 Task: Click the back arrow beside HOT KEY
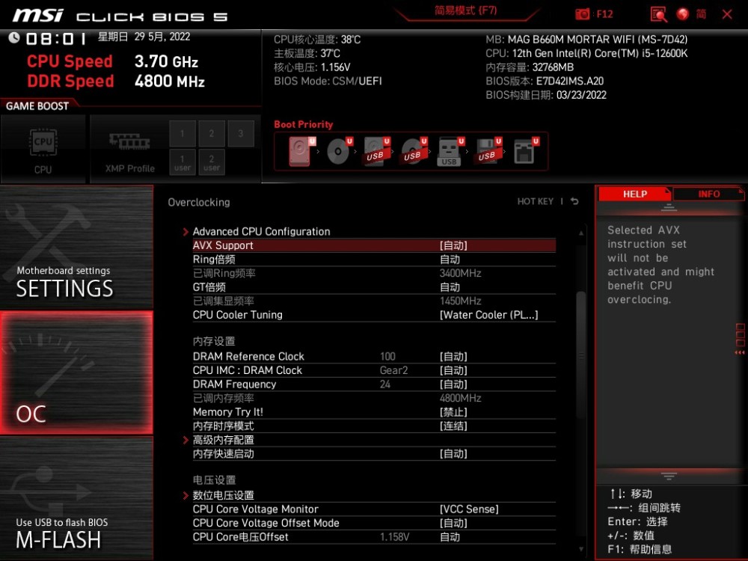[x=574, y=202]
